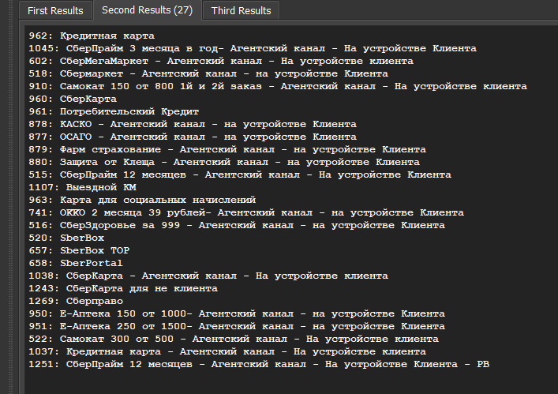
Task: Select line 963 Карта для социальных начислений
Action: click(142, 200)
